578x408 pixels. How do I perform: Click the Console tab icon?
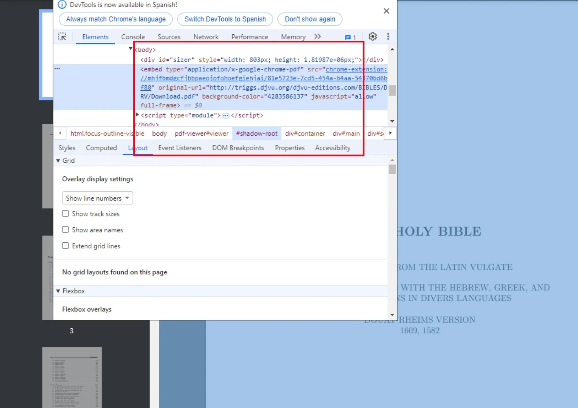coord(133,37)
